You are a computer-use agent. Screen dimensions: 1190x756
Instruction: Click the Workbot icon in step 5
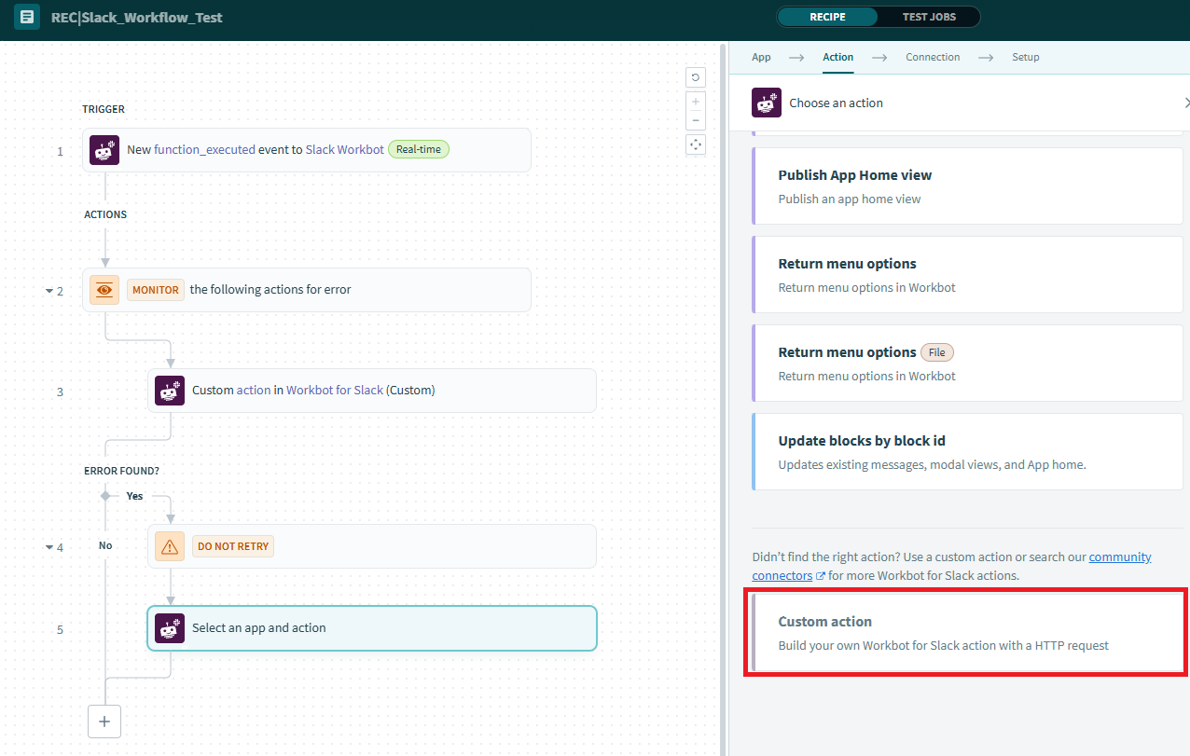[169, 628]
